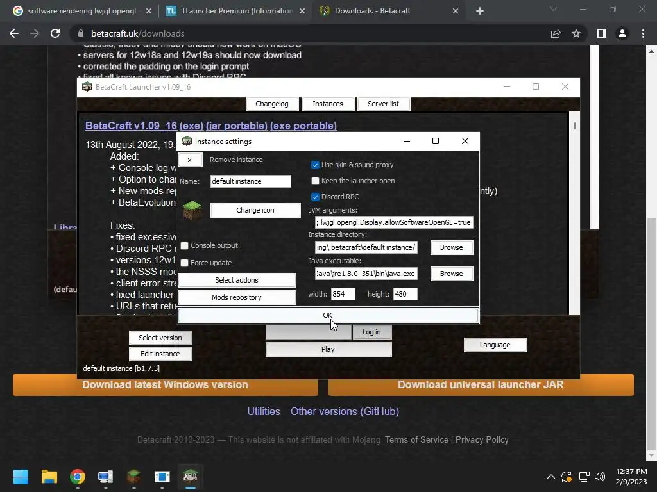
Task: Click the Select addons button
Action: point(237,280)
